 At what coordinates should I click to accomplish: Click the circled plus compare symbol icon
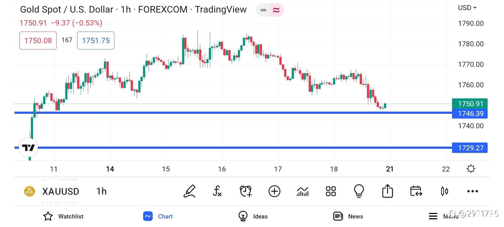click(x=274, y=191)
